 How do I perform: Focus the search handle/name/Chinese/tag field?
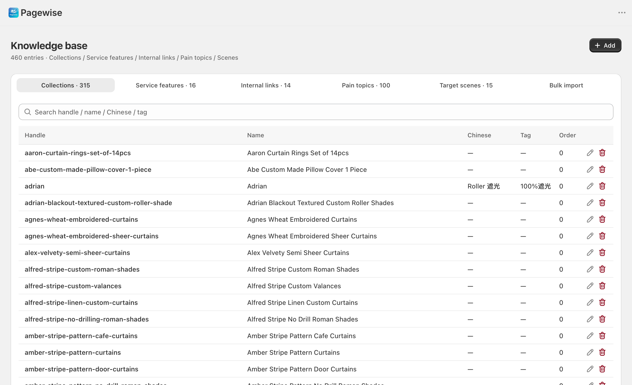click(x=316, y=112)
